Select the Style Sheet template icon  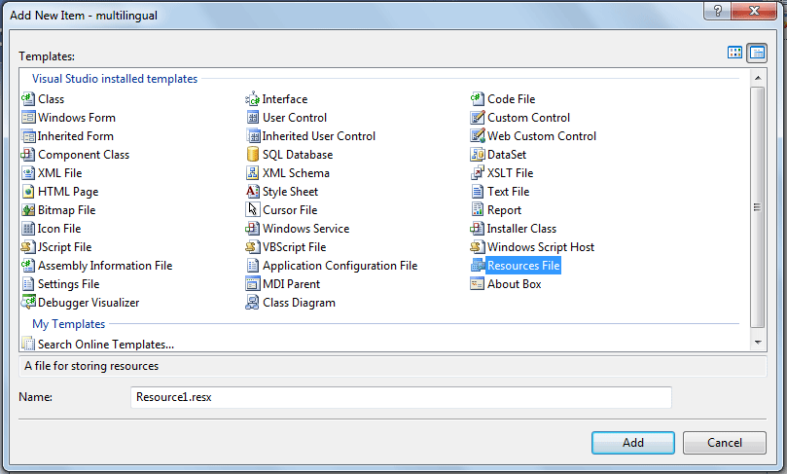click(253, 192)
